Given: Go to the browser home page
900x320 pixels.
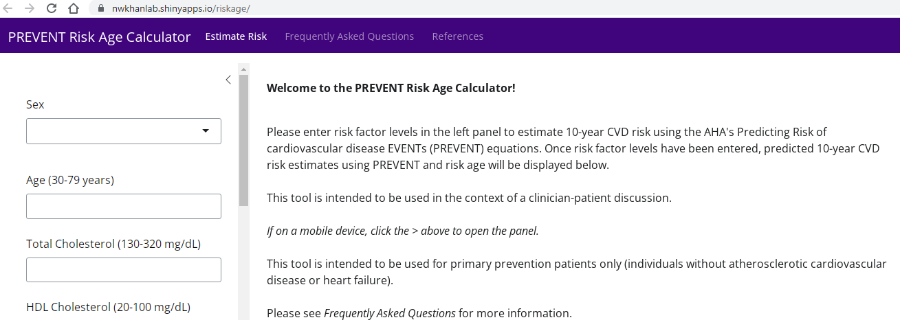Looking at the screenshot, I should click(x=73, y=8).
